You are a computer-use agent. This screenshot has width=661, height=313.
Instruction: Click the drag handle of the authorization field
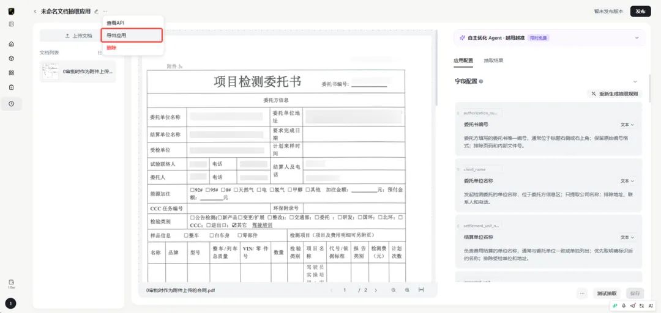(458, 113)
